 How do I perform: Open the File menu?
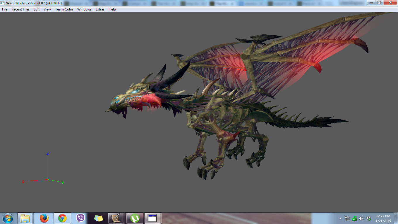5,9
